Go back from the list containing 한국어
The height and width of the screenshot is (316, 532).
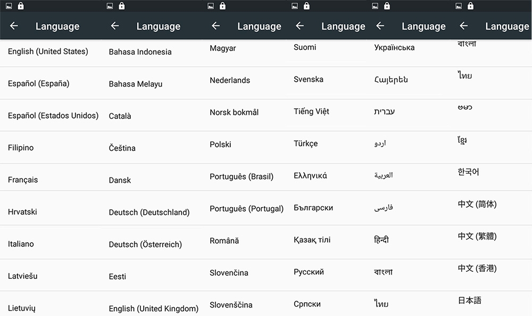coord(463,26)
